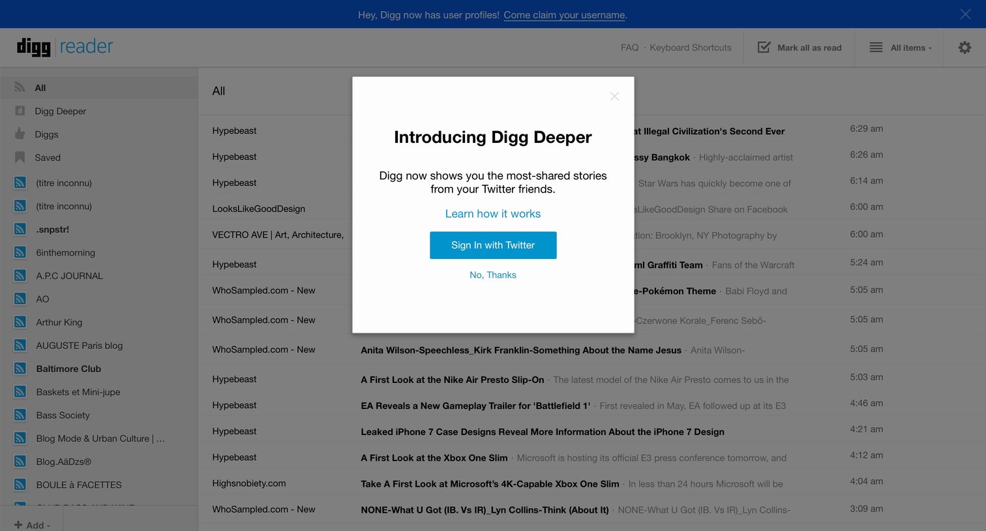Click feed icon for Baltimore Club
Viewport: 986px width, 531px height.
pyautogui.click(x=20, y=369)
